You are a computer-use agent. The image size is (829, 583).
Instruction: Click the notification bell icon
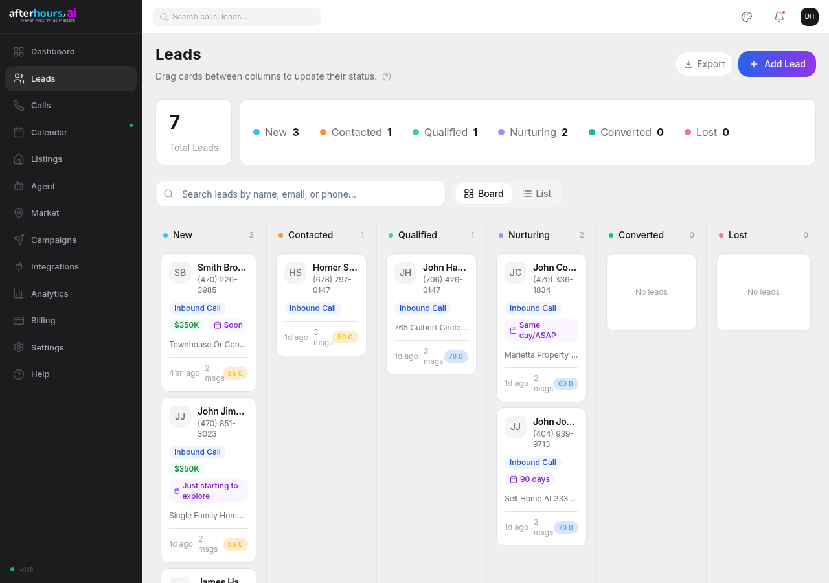tap(779, 17)
